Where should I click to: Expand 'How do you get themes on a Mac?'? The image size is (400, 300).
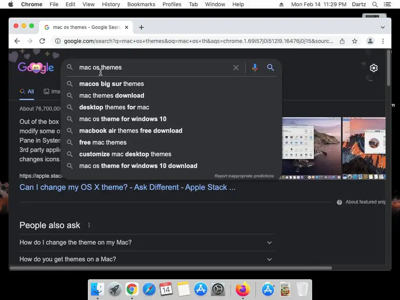(x=147, y=259)
